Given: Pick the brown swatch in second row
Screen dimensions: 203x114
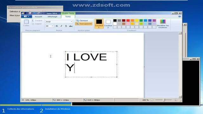Looking at the screenshot, I should click(x=124, y=24).
